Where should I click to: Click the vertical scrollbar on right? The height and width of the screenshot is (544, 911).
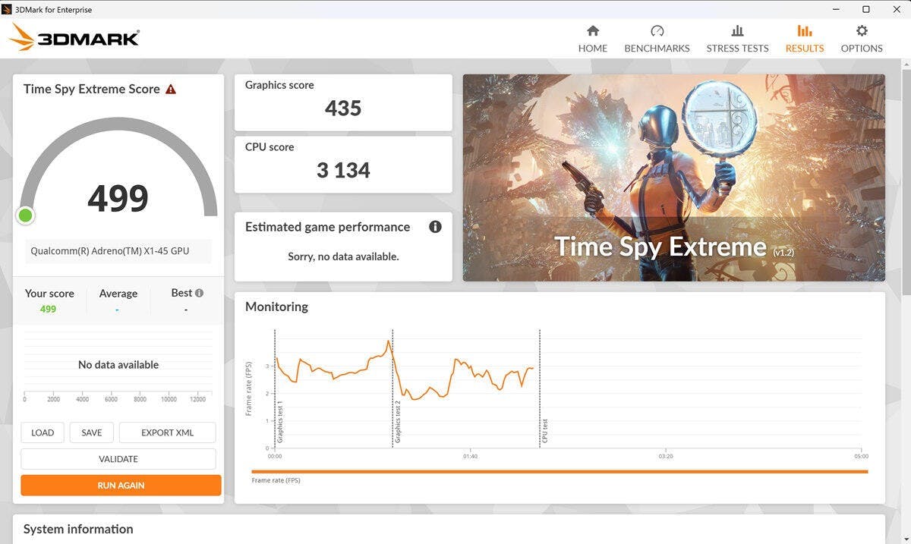click(x=906, y=182)
